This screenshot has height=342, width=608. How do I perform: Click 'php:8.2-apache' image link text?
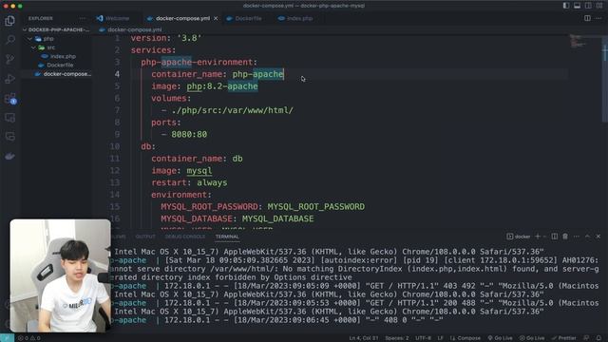(222, 86)
